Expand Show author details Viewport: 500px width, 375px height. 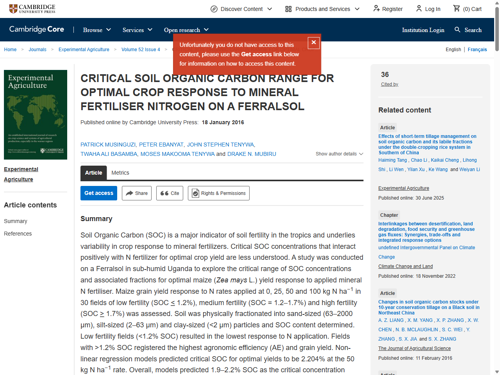[339, 154]
